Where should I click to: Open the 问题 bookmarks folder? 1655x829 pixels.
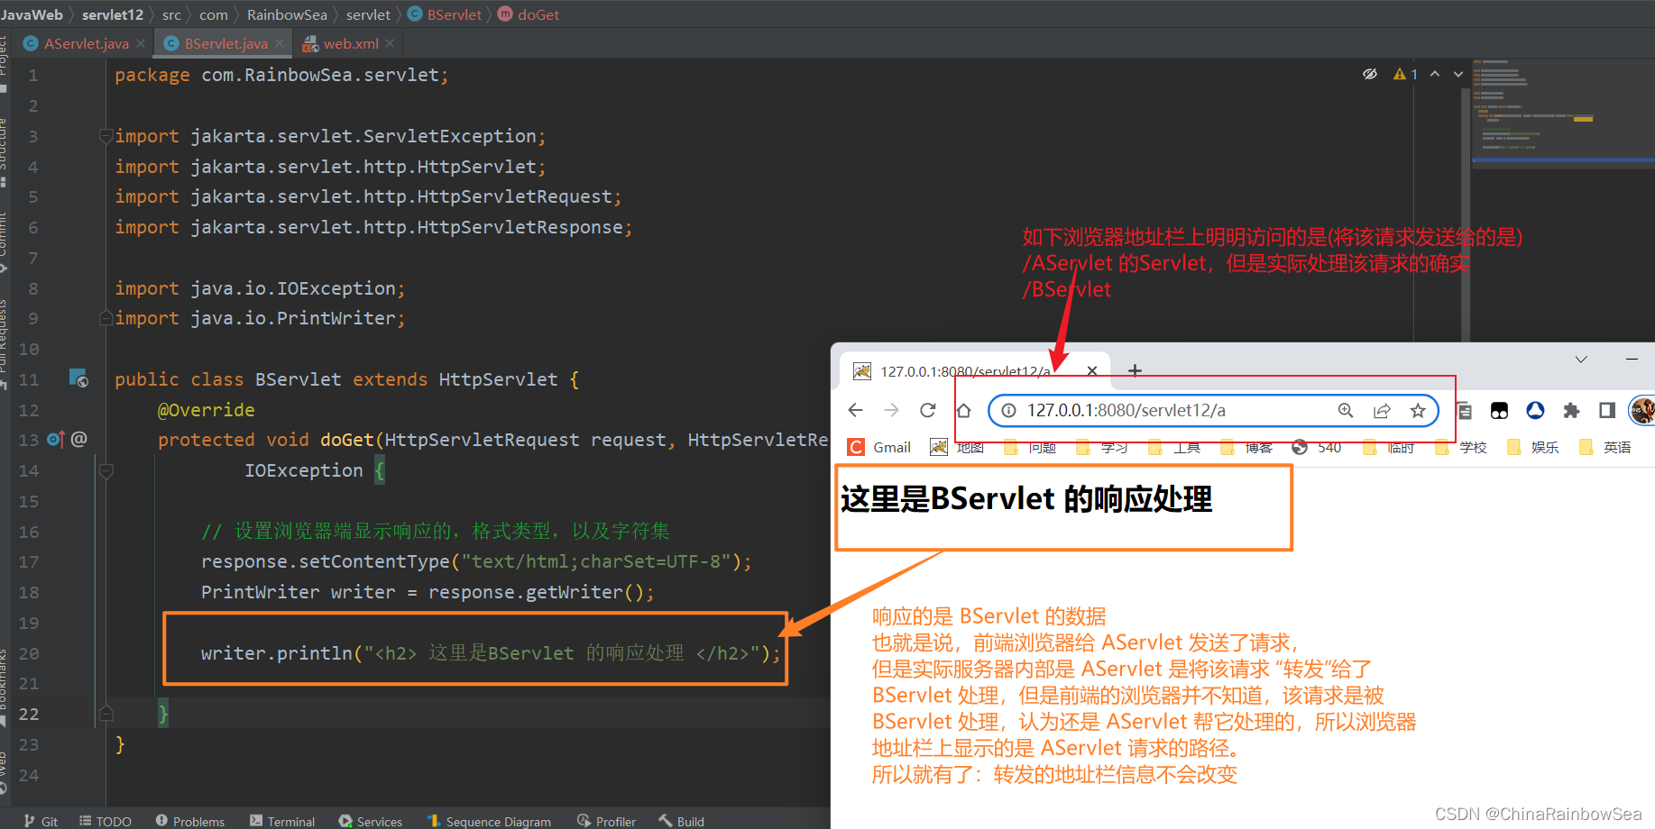[1030, 447]
